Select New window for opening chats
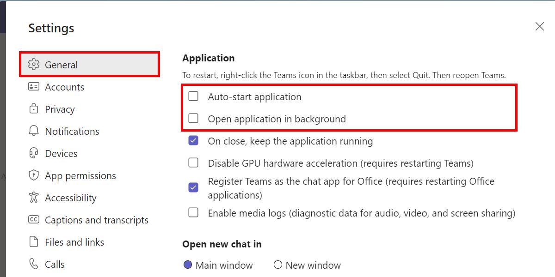Viewport: 555px width, 277px height. click(278, 265)
